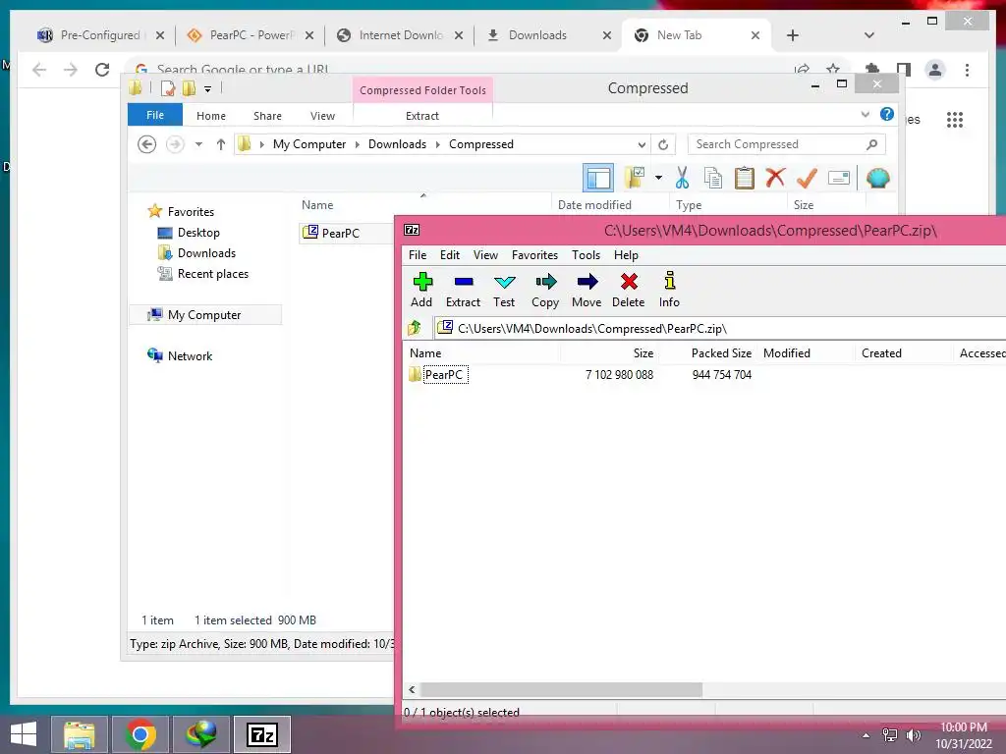Open the Explorer File tab

tap(155, 115)
